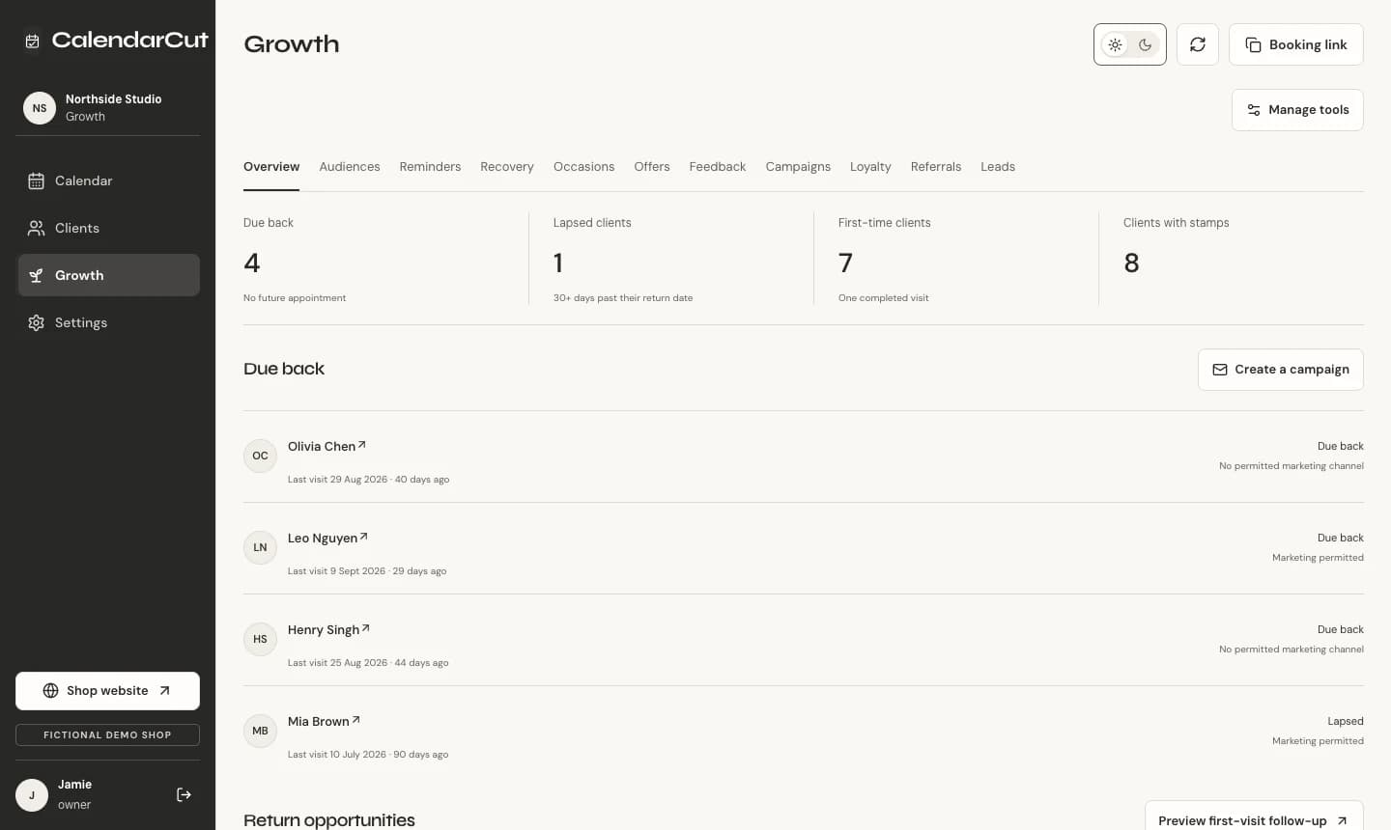The height and width of the screenshot is (830, 1391).
Task: Click Leo Nguyen's LN avatar
Action: [x=260, y=547]
